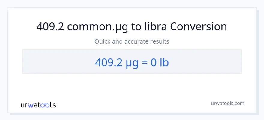Click the word 'Conversion' in the heading
The image size is (264, 120).
coord(198,27)
